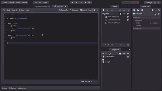Viewport: 162px width, 91px height.
Task: Click the Play project button
Action: (73, 2)
